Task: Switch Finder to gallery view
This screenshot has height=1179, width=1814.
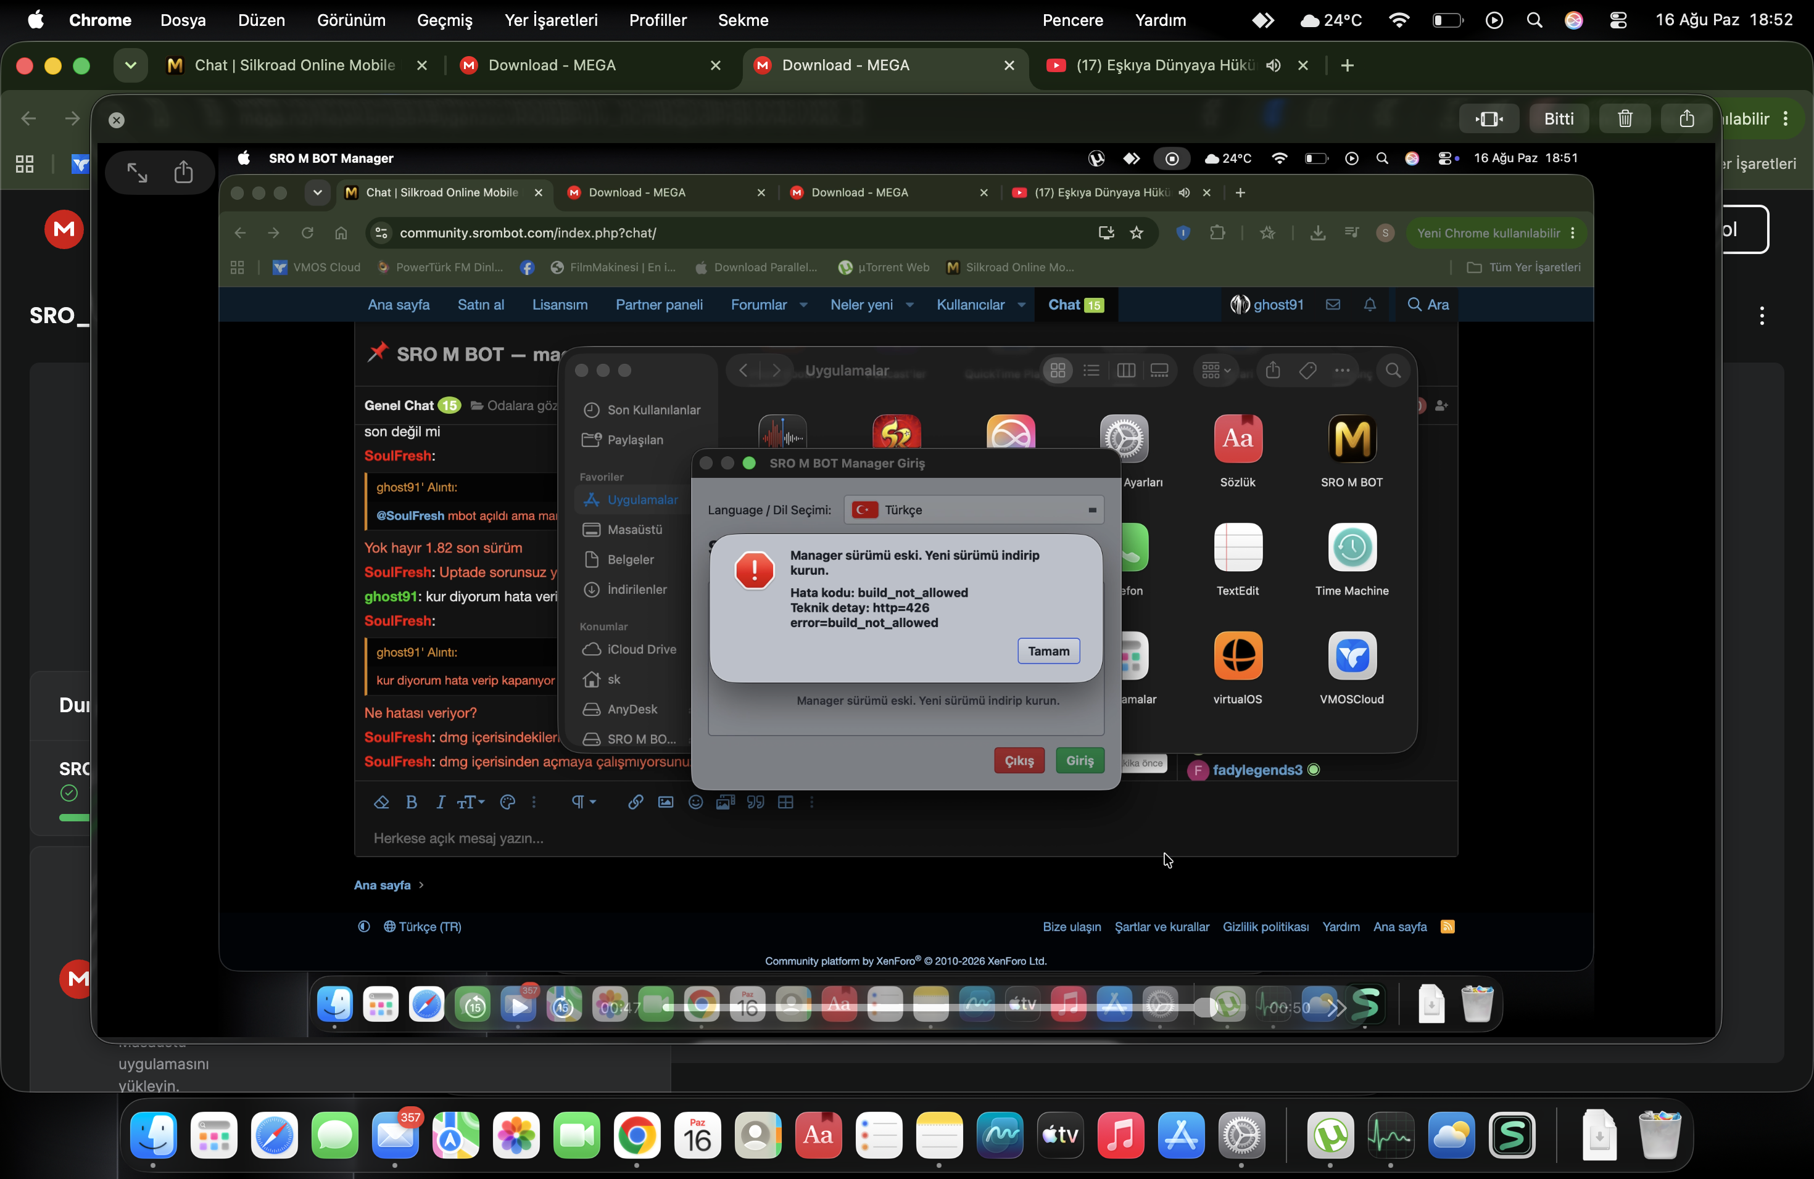Action: pos(1159,370)
